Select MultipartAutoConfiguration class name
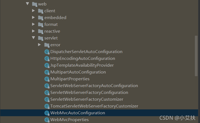 78,72
